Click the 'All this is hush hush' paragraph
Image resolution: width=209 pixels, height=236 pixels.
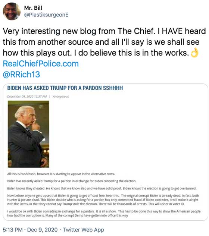coord(61,174)
